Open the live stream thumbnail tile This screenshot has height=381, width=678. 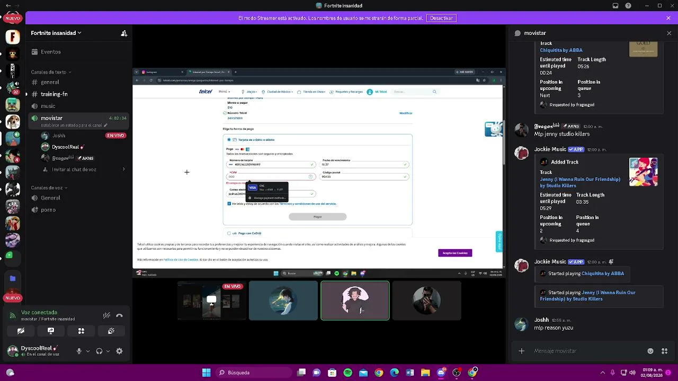coord(211,301)
